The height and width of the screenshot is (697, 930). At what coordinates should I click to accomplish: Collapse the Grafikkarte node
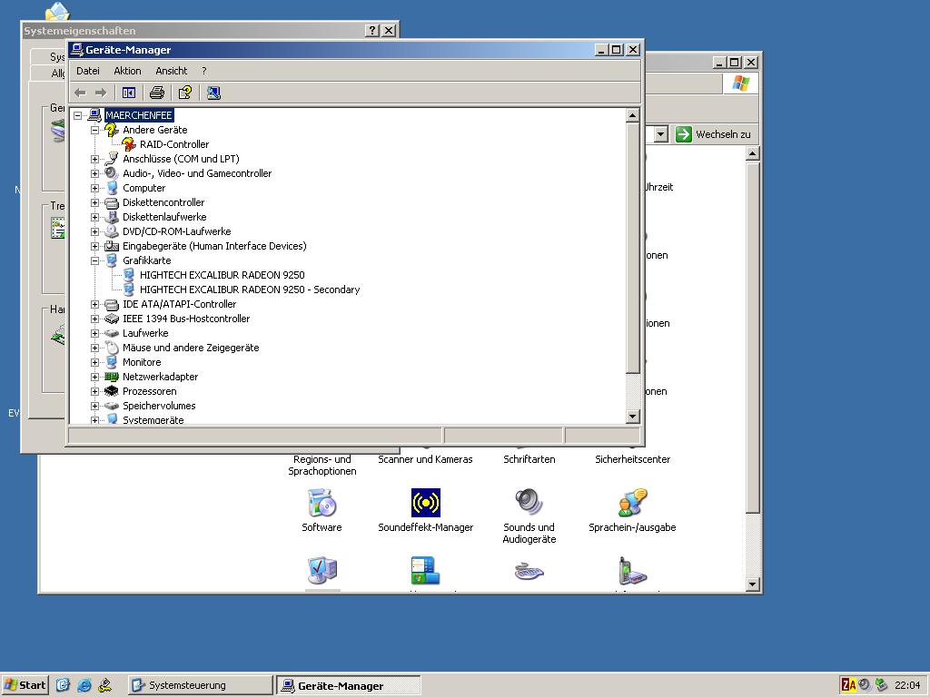[x=94, y=260]
